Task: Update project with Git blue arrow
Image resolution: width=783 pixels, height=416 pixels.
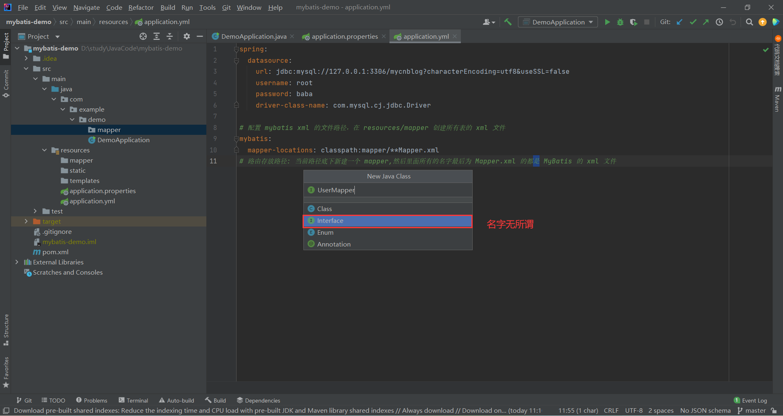Action: coord(679,22)
